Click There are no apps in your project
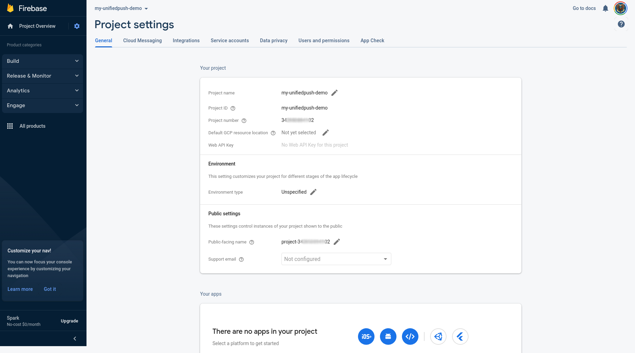Image resolution: width=635 pixels, height=353 pixels. tap(265, 331)
